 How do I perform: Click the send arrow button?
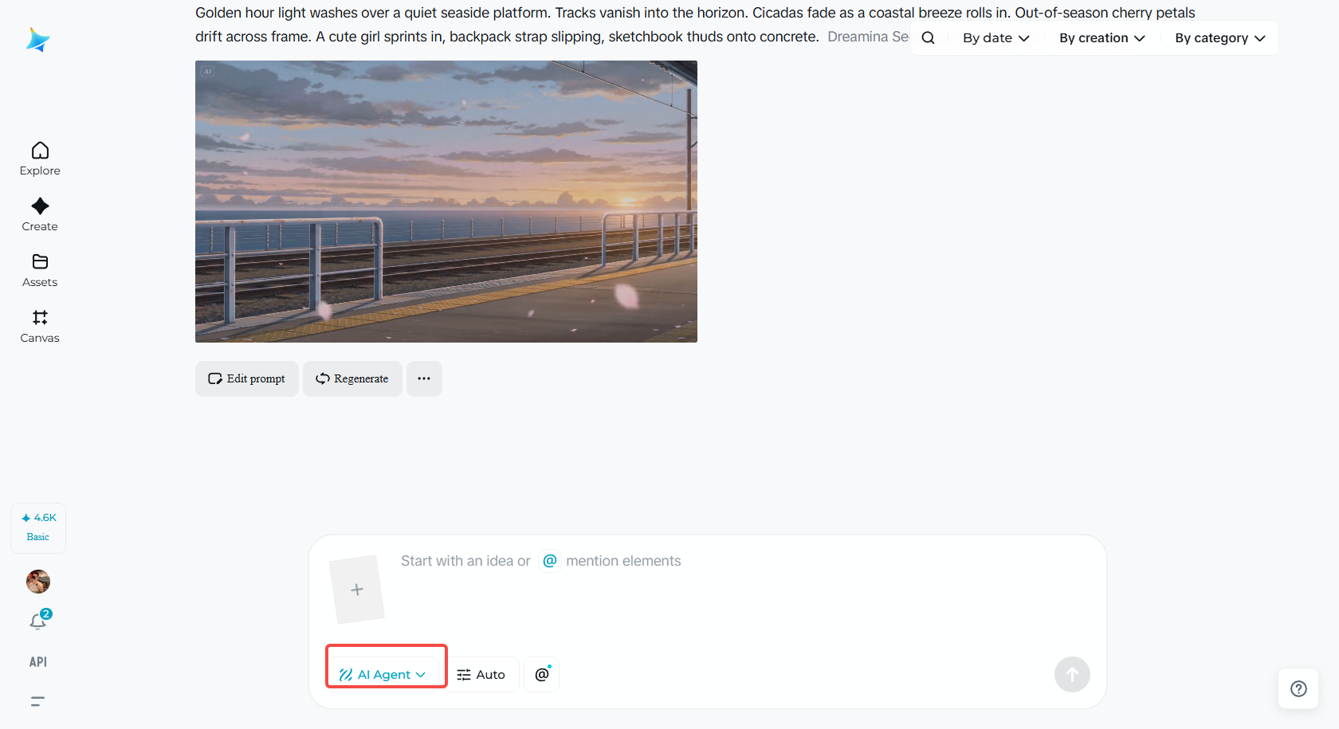1072,675
